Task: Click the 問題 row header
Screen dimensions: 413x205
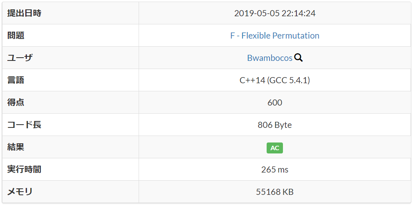Action: click(x=16, y=36)
